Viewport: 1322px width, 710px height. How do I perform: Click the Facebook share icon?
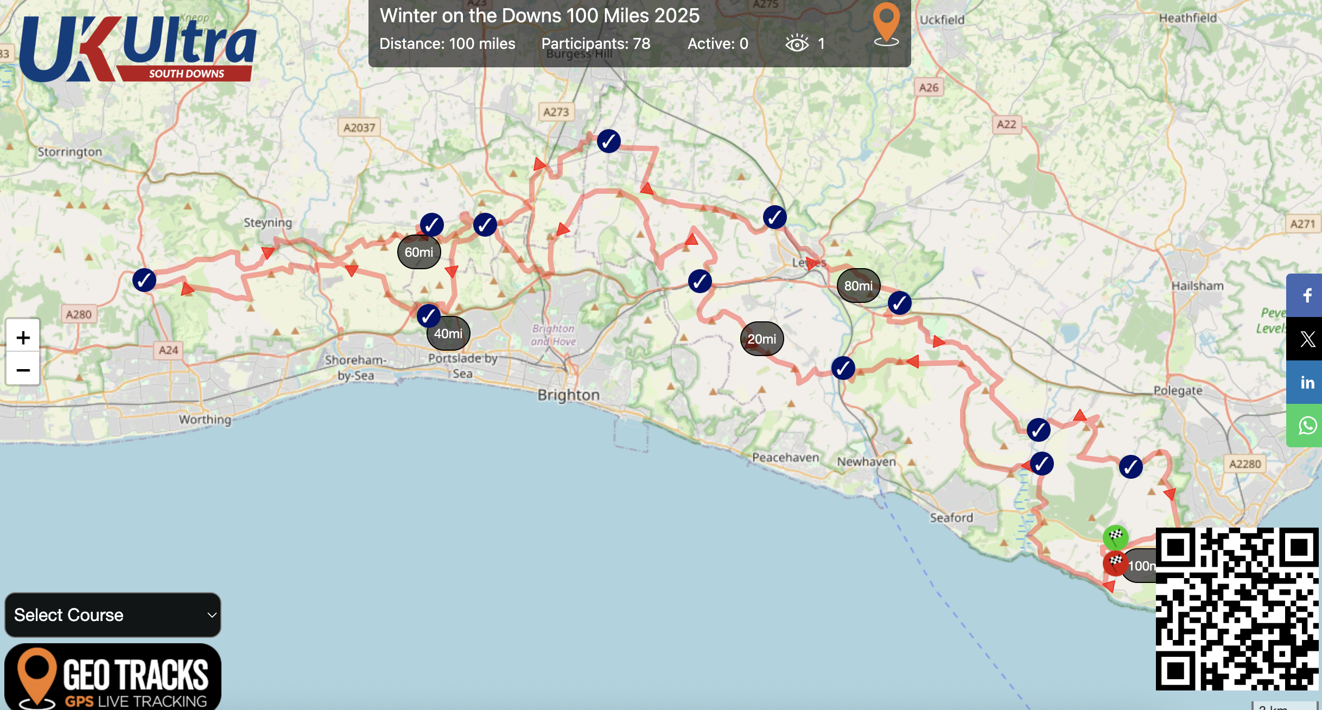[x=1307, y=295]
